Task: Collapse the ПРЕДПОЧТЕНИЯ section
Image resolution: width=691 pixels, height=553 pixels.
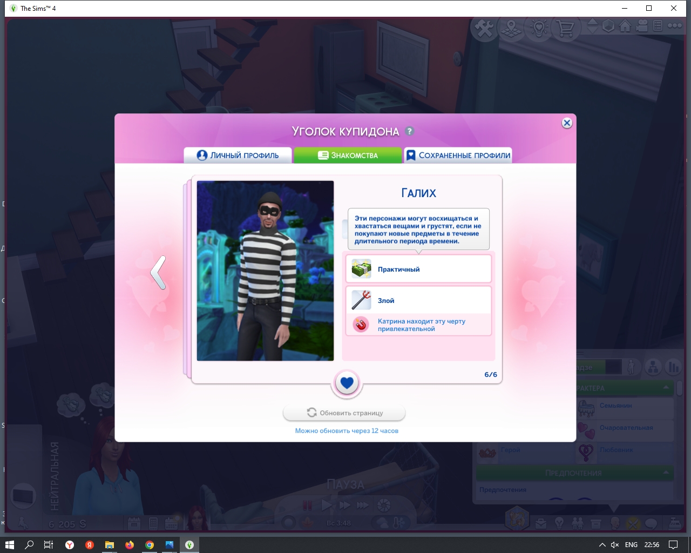Action: (666, 473)
